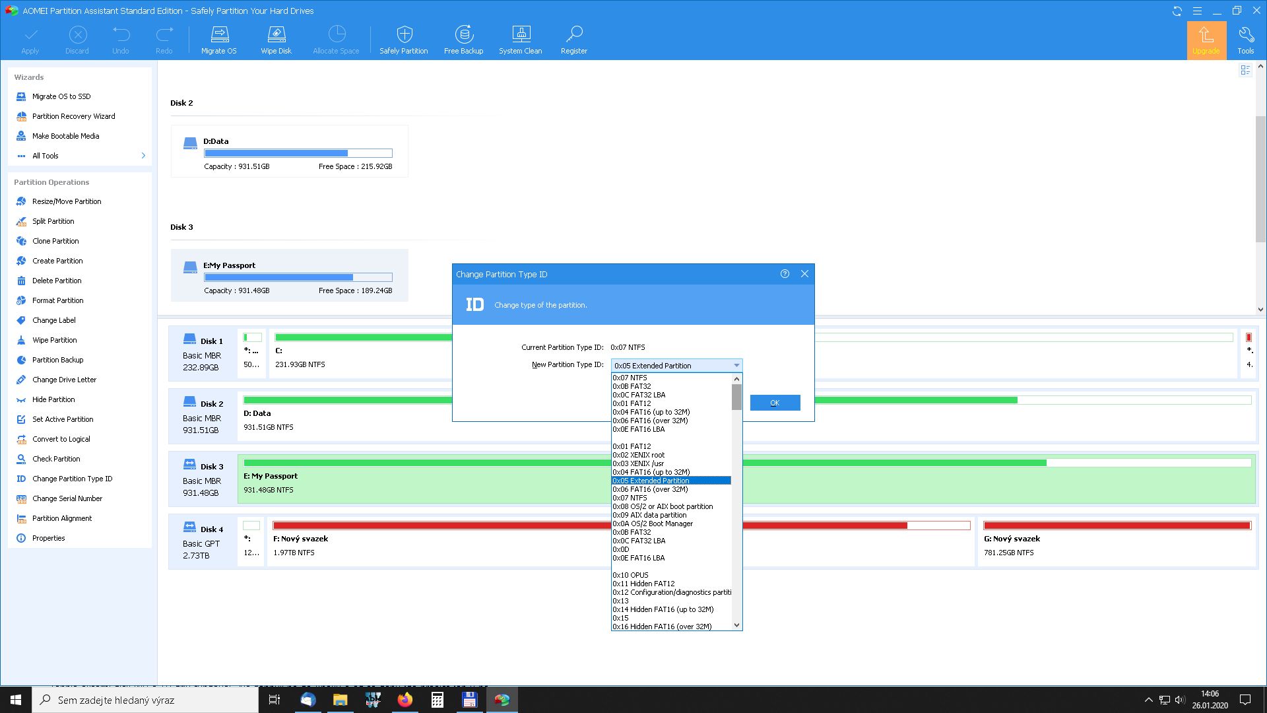Choose 0x11 Hidden FAT12 from the list
This screenshot has width=1267, height=713.
pyautogui.click(x=643, y=584)
